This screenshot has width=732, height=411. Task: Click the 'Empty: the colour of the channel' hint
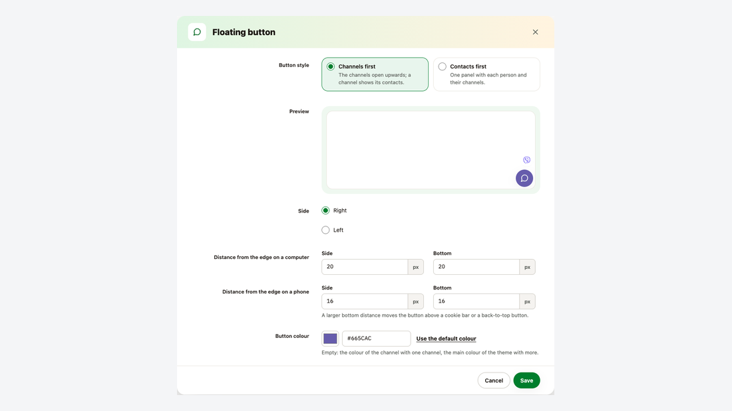[430, 353]
